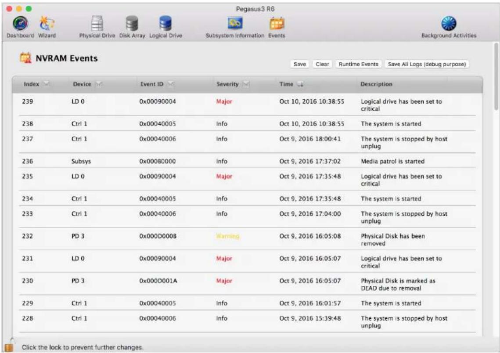Click index 235 in the table
The width and height of the screenshot is (500, 353).
(x=27, y=176)
